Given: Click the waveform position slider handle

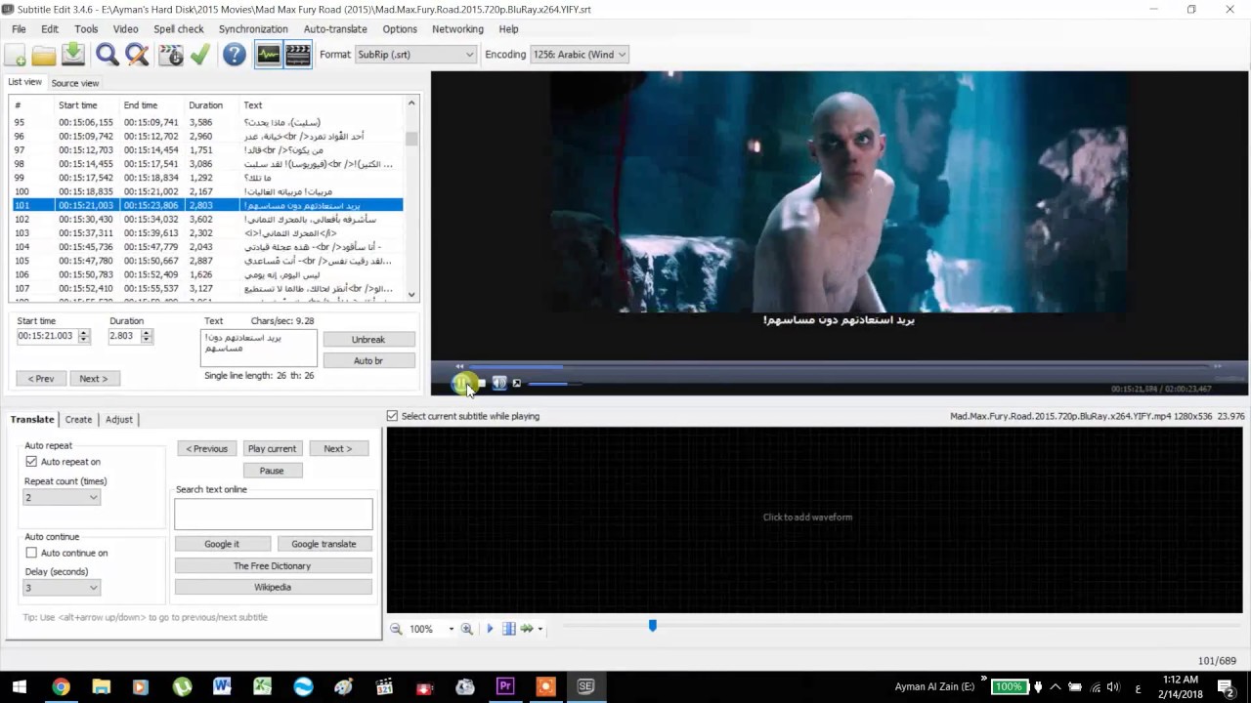Looking at the screenshot, I should point(653,625).
